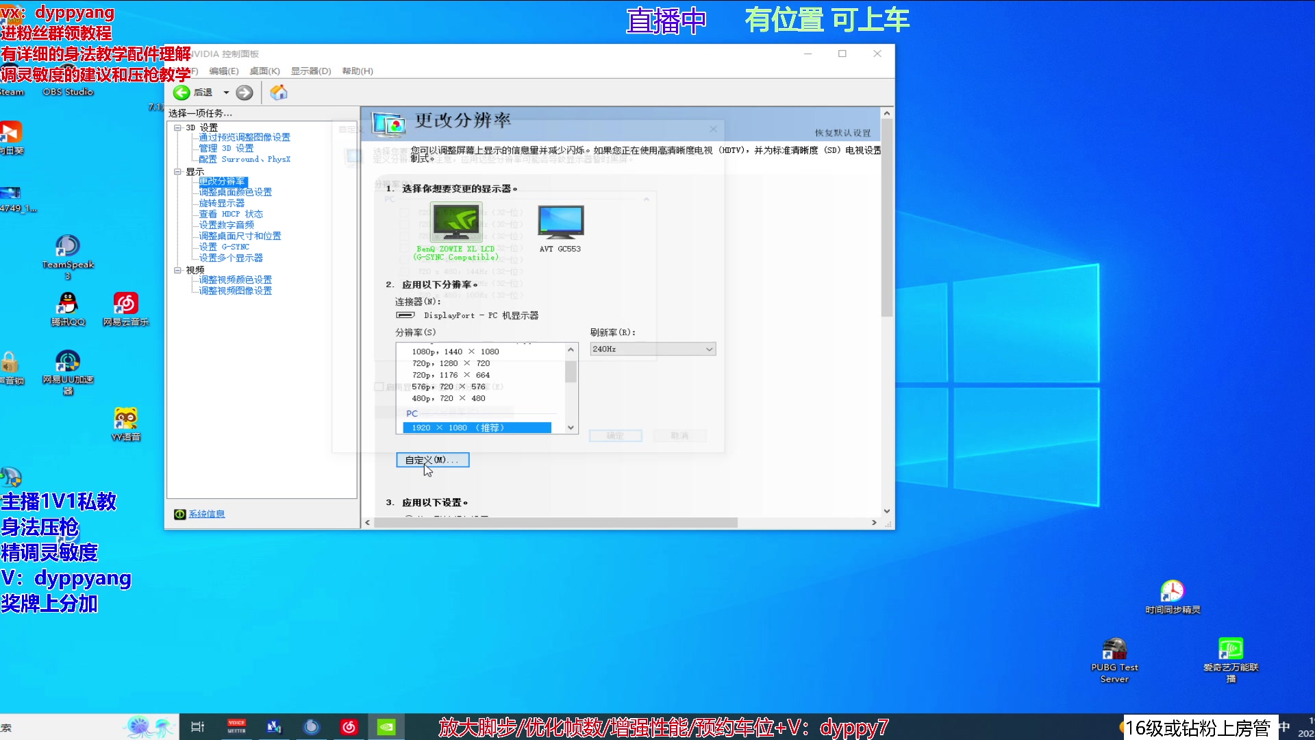This screenshot has height=740, width=1315.
Task: Open NetEase Cloud Music taskbar icon
Action: coord(349,727)
